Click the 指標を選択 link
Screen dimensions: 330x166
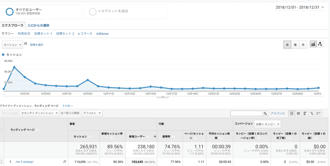click(x=36, y=45)
